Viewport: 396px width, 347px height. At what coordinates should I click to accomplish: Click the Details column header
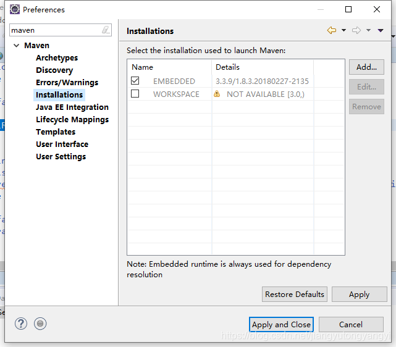coord(263,67)
